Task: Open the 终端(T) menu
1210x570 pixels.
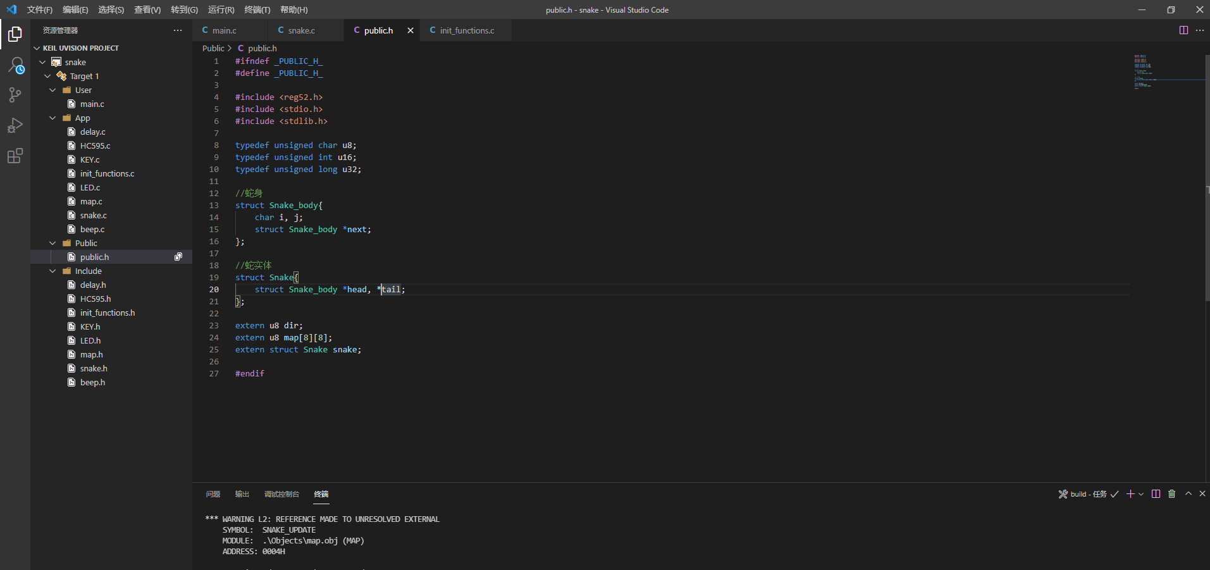Action: [257, 9]
